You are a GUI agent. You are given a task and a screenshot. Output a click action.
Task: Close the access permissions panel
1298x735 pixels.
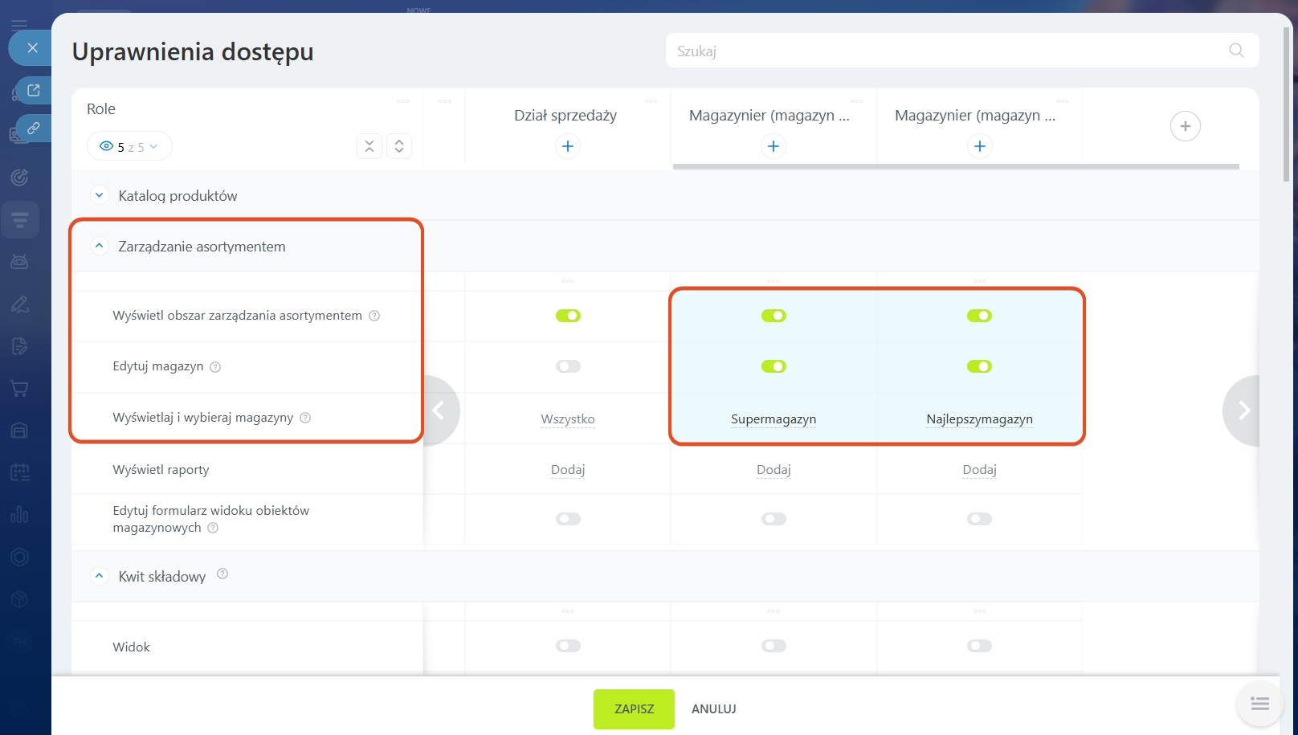click(32, 48)
